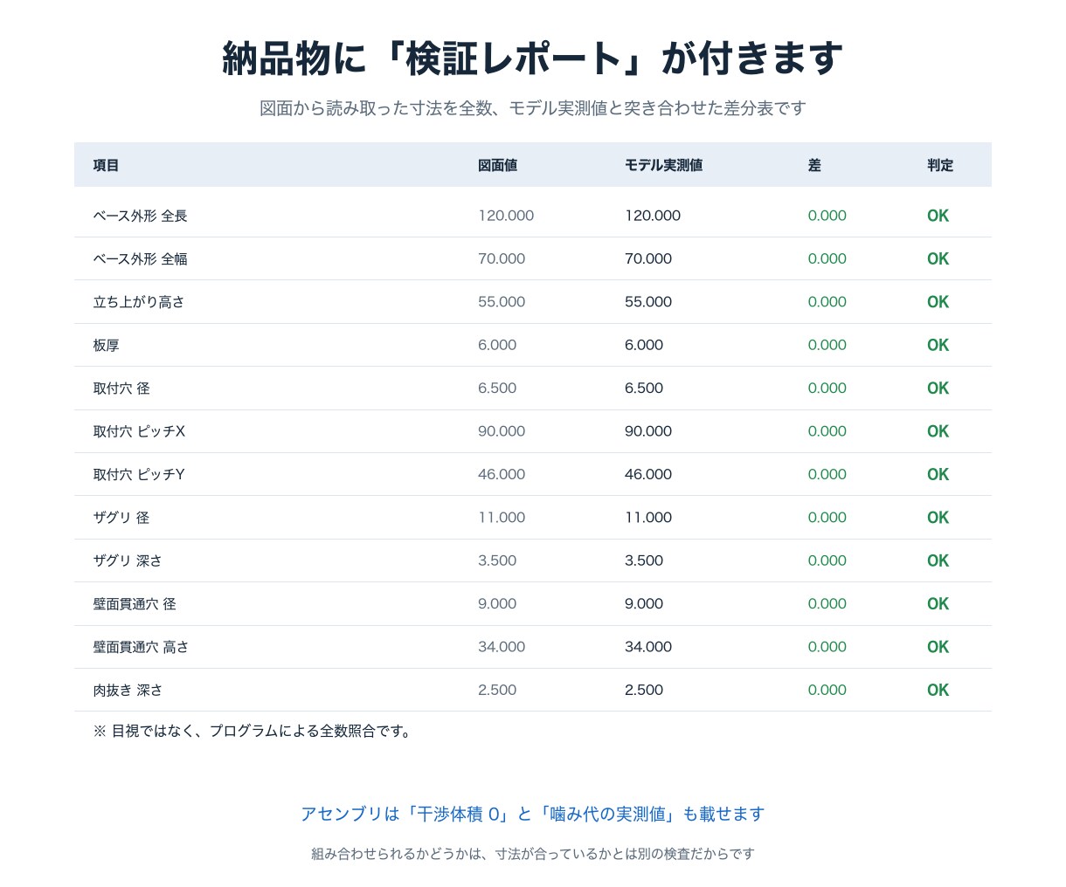Click the grey drawing value 34.000
Screen dimensions: 1066x887
point(502,647)
